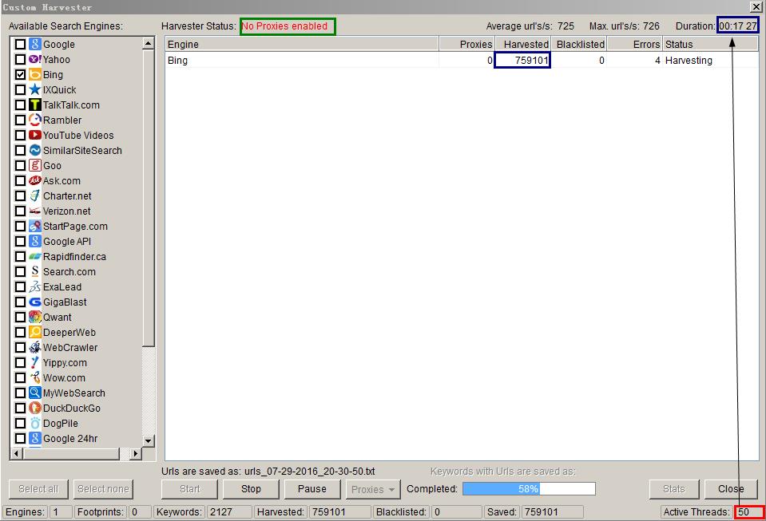Click the Rapidfinder.ca icon

pos(34,256)
